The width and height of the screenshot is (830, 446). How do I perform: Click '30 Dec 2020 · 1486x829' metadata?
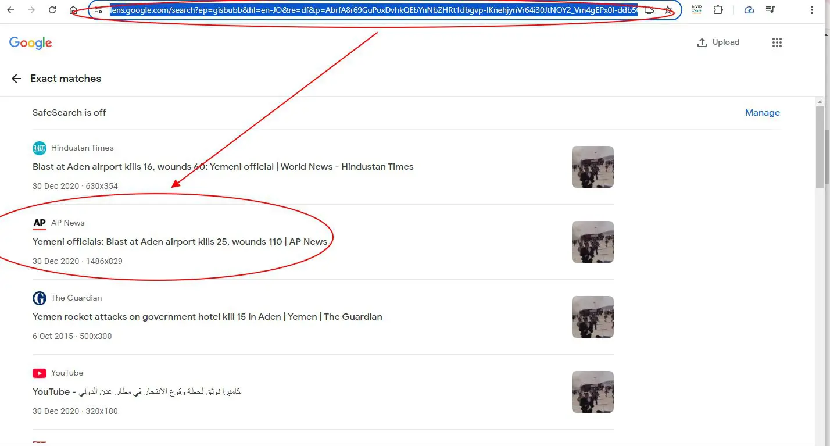pos(77,262)
